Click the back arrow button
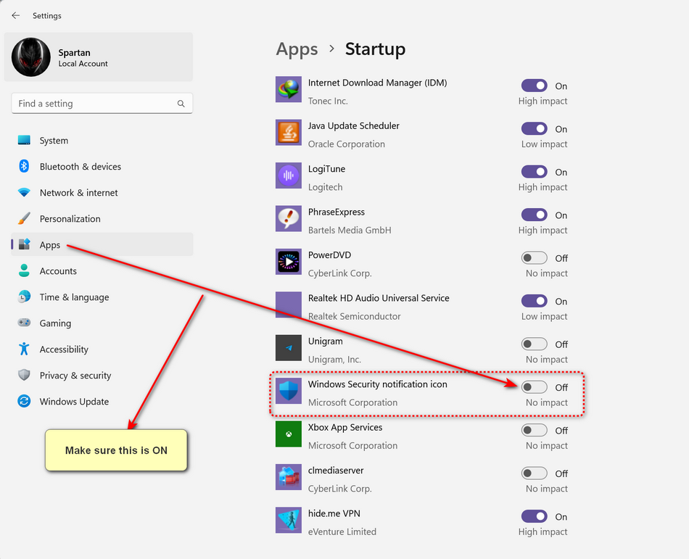This screenshot has height=559, width=689. click(x=15, y=15)
